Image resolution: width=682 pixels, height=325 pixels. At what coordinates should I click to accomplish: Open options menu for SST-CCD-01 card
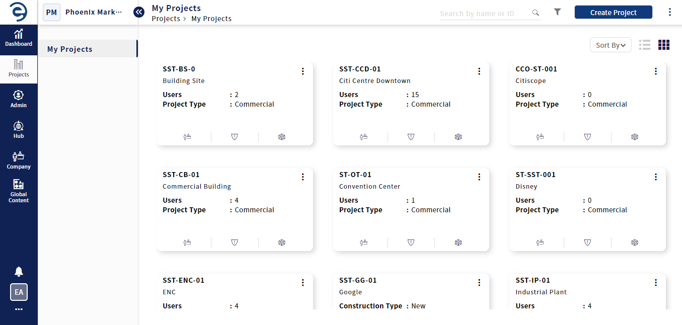479,71
